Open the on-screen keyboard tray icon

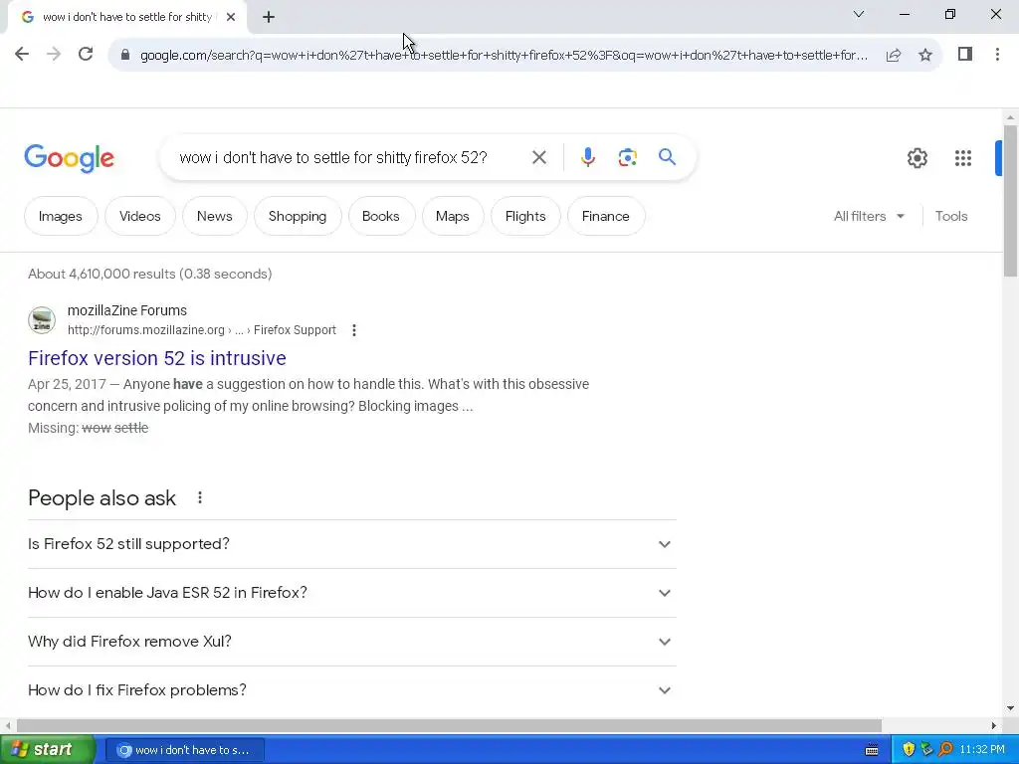click(872, 750)
